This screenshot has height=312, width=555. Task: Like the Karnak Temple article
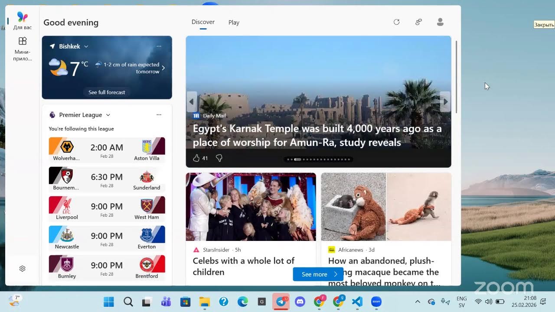coord(196,158)
